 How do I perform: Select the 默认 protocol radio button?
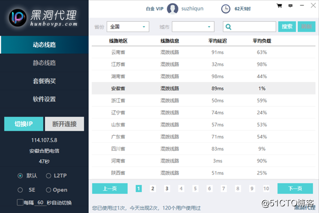pyautogui.click(x=20, y=176)
